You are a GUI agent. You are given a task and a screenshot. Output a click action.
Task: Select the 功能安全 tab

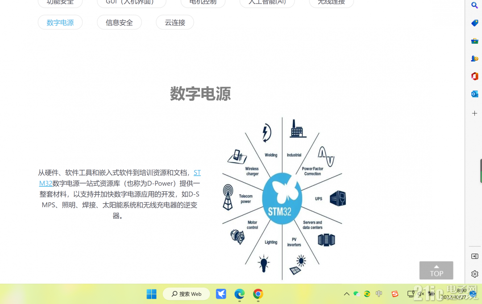pyautogui.click(x=60, y=3)
